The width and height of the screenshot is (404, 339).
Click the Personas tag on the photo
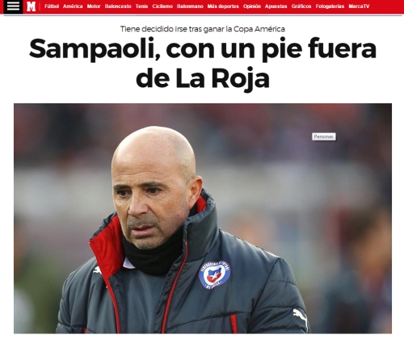[324, 136]
